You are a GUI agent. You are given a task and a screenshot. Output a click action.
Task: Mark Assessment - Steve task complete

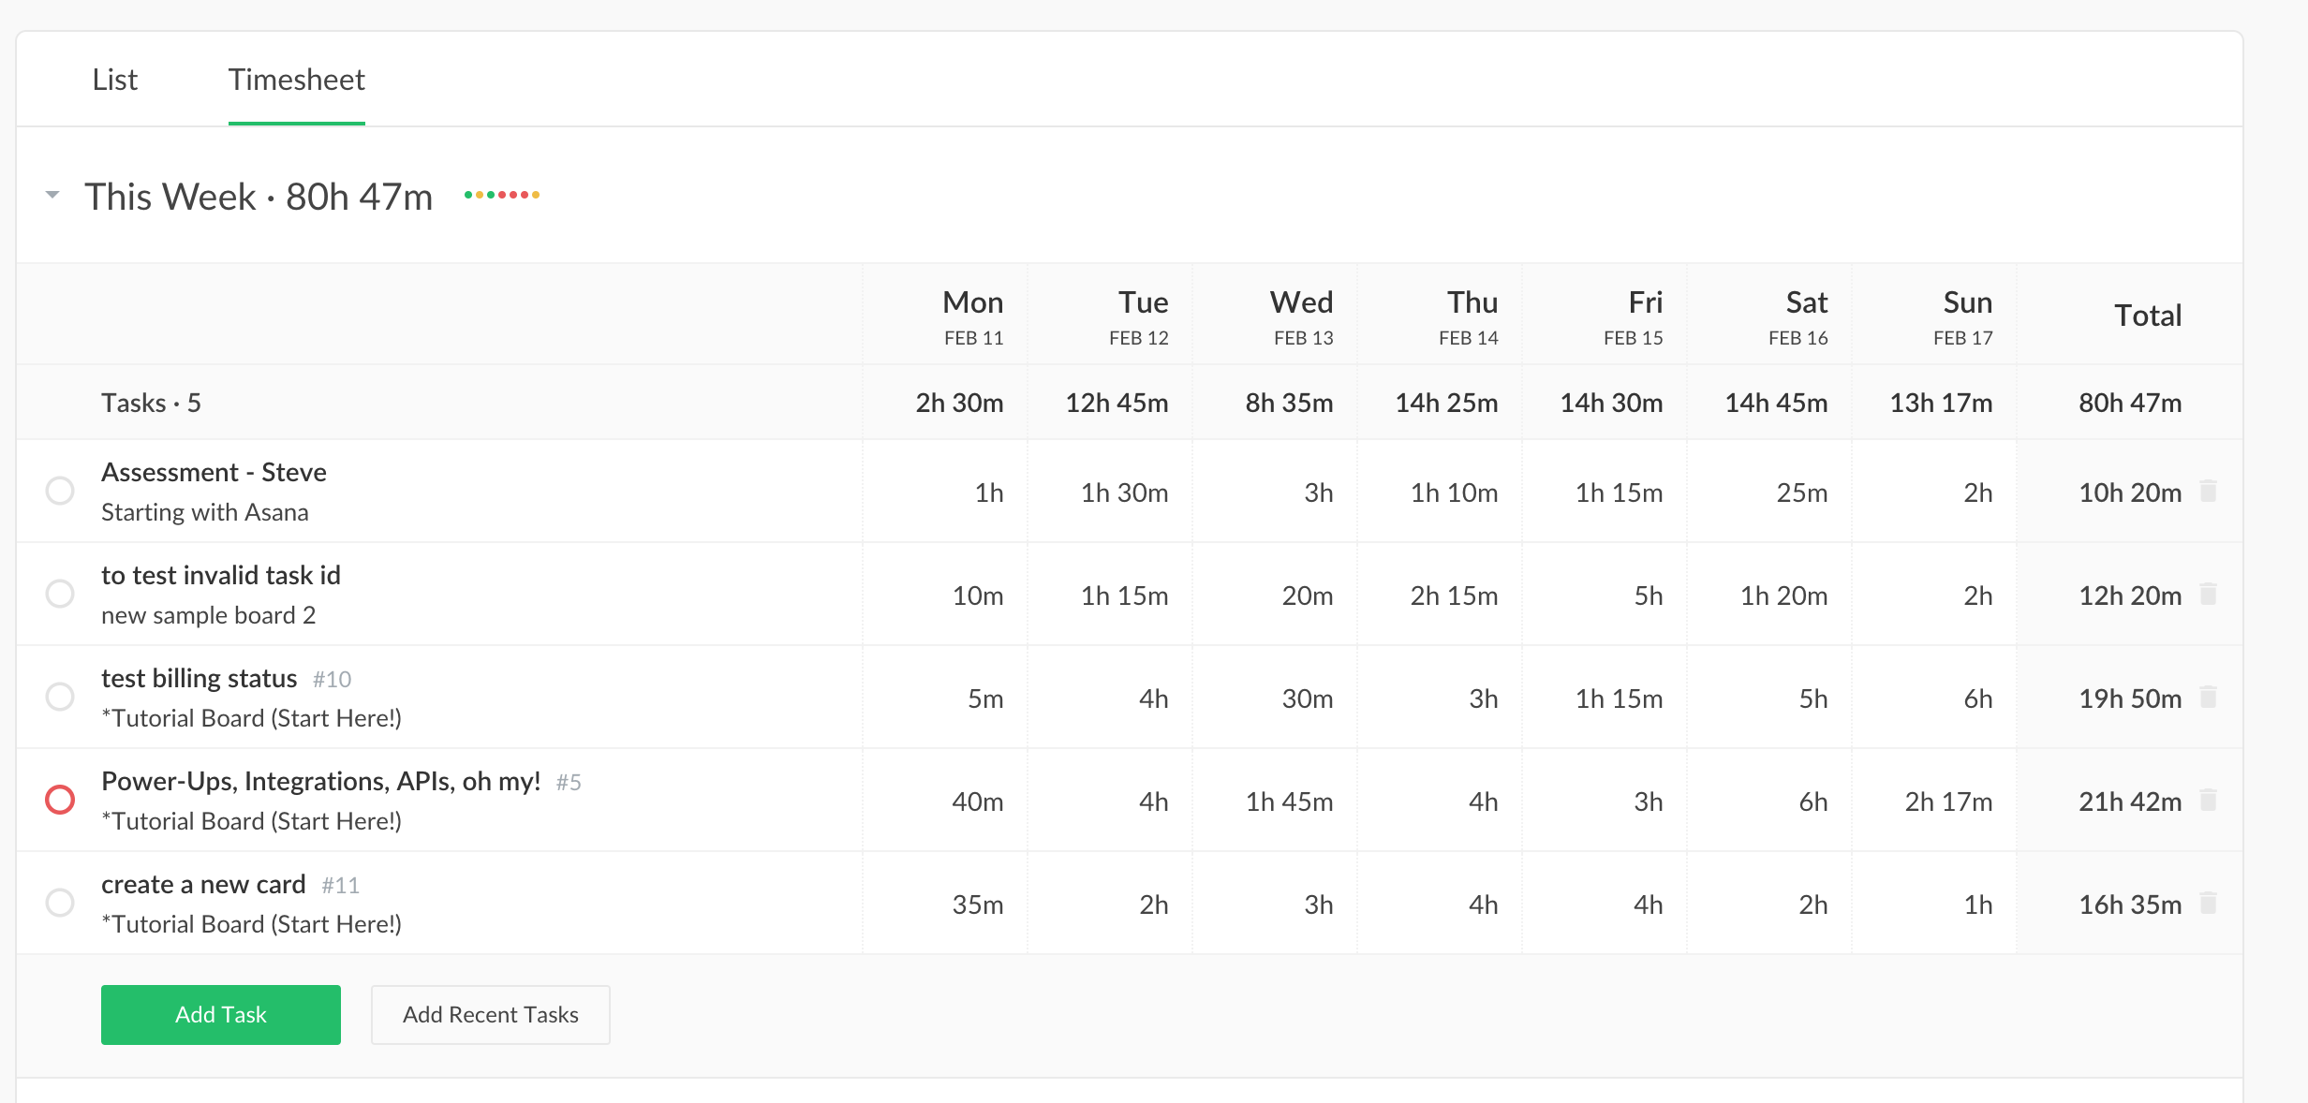tap(60, 491)
